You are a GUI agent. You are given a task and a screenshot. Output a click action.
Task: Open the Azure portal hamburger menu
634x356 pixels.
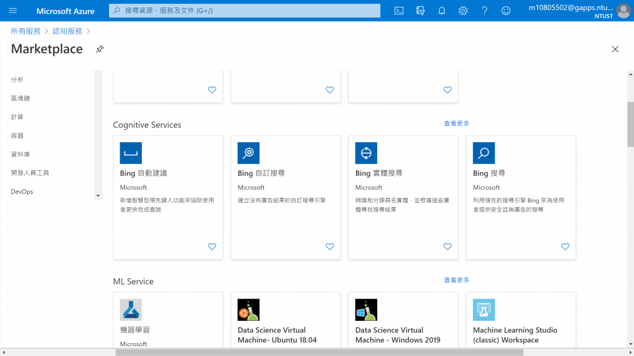12,11
